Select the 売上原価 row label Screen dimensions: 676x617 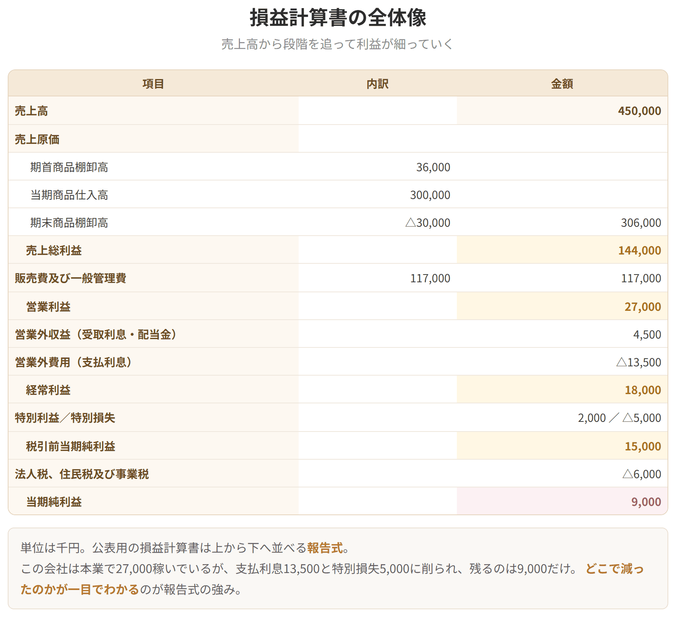pos(37,139)
